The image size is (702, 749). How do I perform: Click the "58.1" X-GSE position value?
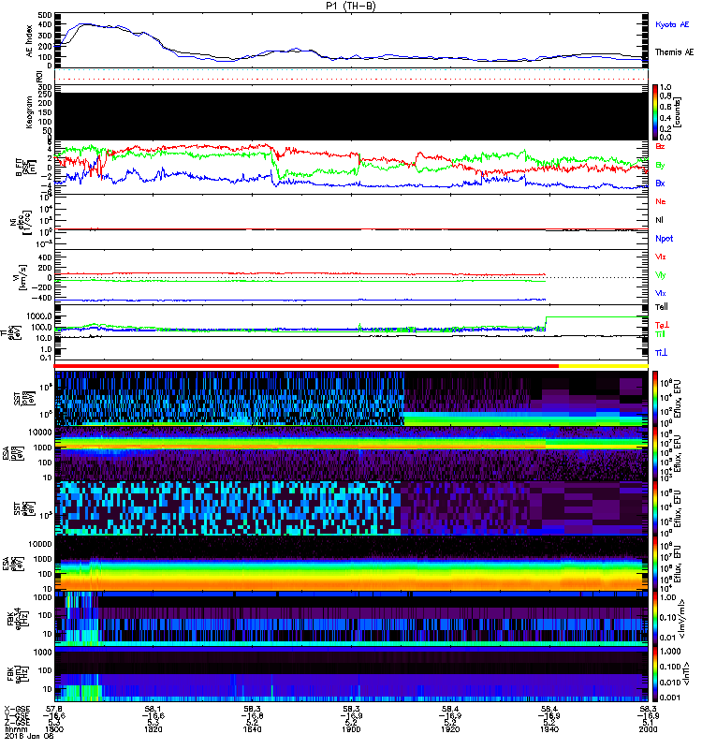click(154, 709)
